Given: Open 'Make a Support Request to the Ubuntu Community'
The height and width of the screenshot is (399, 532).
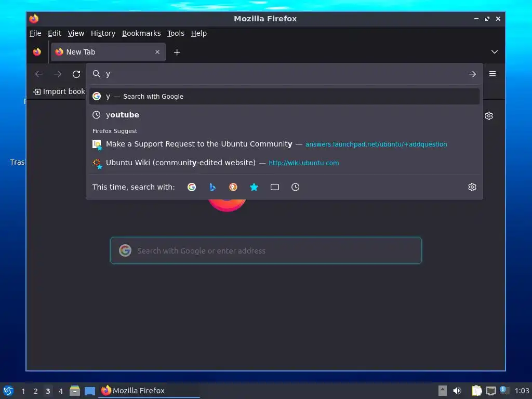Looking at the screenshot, I should coord(284,144).
